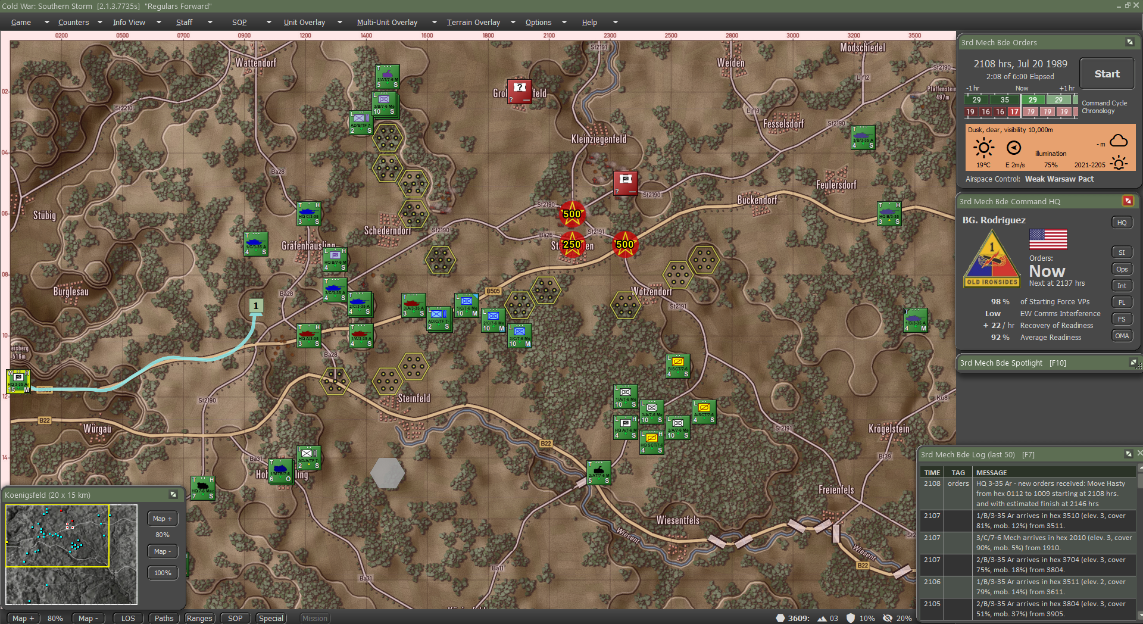Select the unknown enemy unit marked with a question mark
The height and width of the screenshot is (624, 1143).
pos(519,92)
